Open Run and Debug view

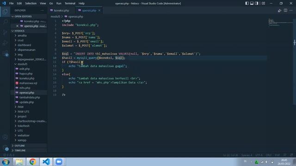5,43
